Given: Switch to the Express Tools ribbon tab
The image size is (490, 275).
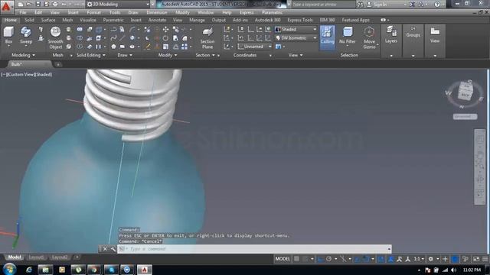Looking at the screenshot, I should [300, 20].
